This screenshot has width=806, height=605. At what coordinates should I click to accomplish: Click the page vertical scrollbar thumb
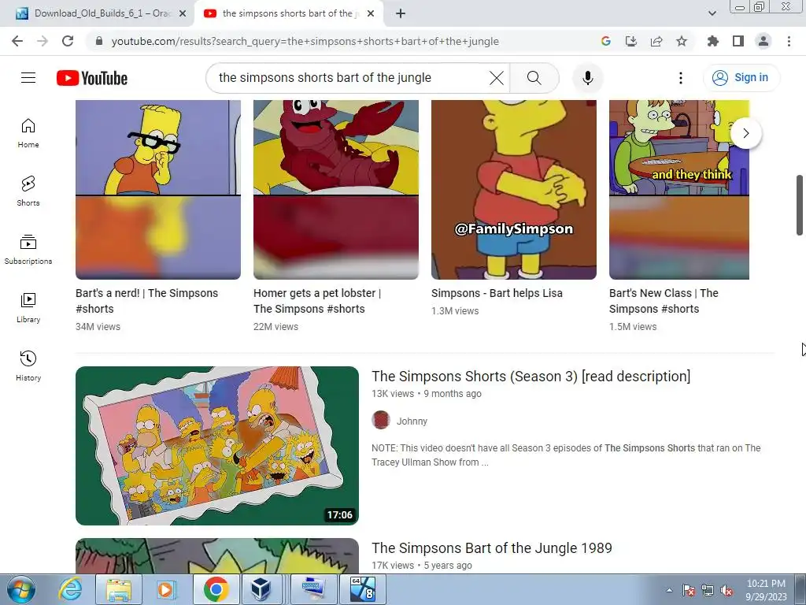click(800, 204)
